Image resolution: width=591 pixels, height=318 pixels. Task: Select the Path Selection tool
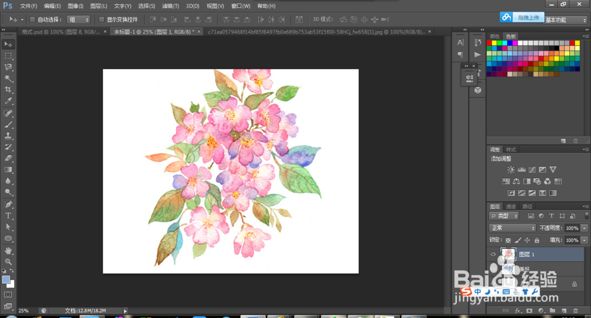point(8,227)
